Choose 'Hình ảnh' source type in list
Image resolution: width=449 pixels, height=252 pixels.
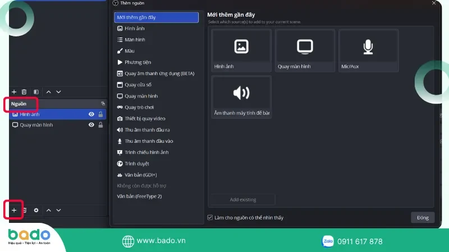click(156, 29)
